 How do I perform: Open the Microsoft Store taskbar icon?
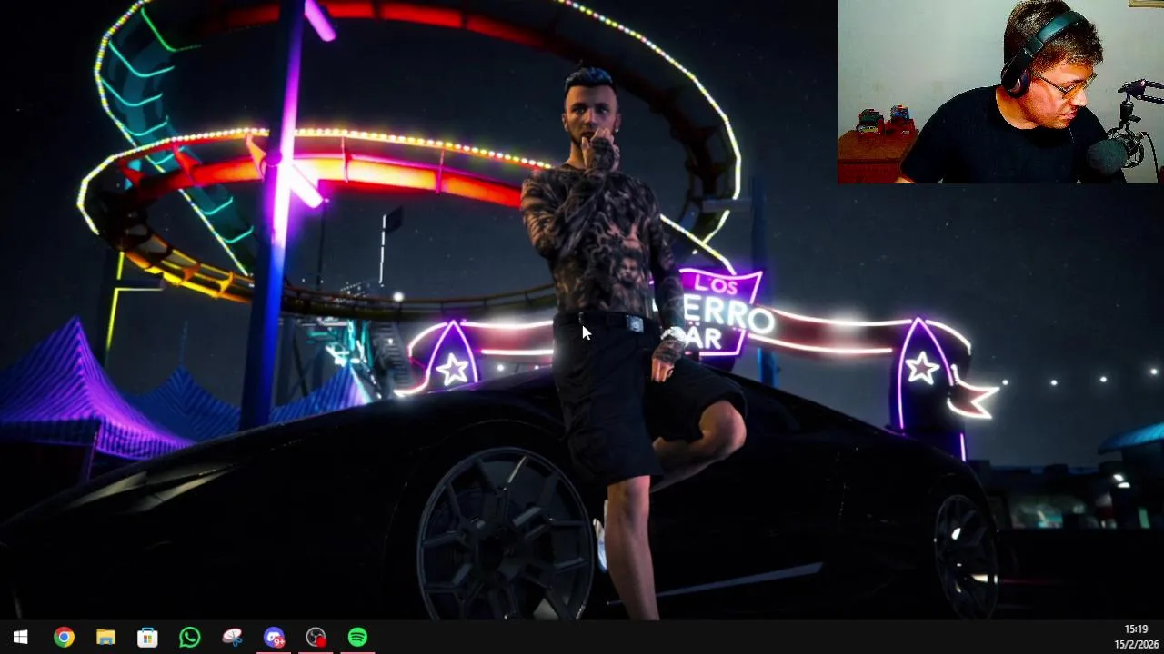pyautogui.click(x=147, y=638)
